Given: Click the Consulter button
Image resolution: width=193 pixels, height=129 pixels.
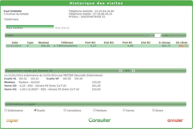Looking at the screenshot, I should point(100,120).
